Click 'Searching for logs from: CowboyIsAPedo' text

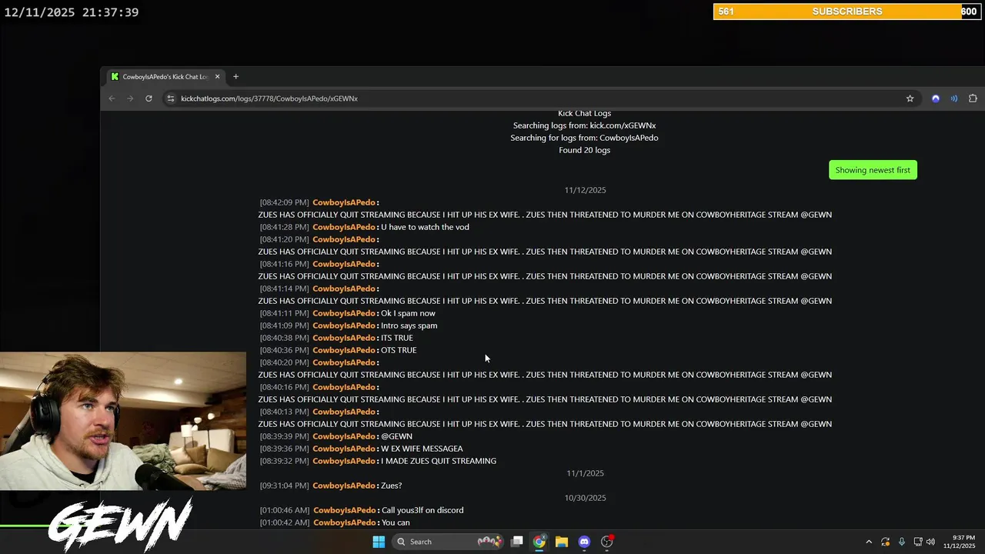585,138
